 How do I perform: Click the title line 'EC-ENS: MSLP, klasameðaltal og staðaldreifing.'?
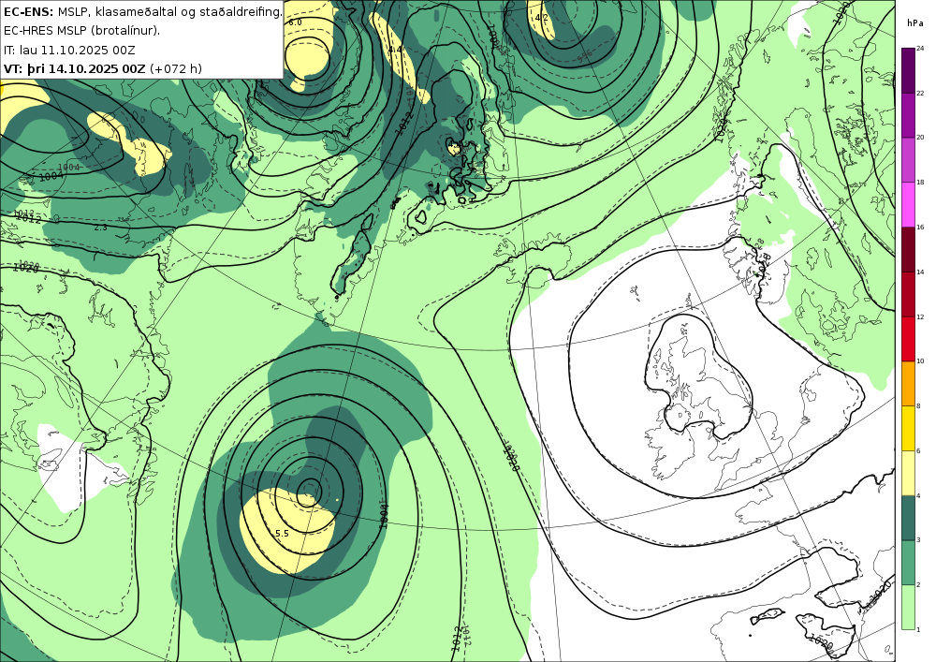click(x=142, y=12)
